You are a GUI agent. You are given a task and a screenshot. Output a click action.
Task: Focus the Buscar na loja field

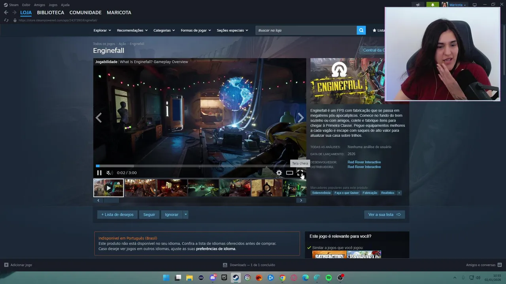[x=306, y=30]
